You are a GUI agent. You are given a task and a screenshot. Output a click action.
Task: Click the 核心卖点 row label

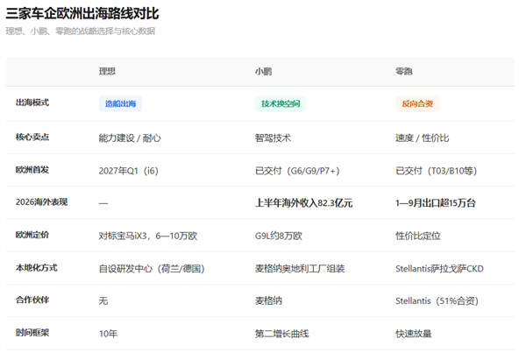[32, 138]
